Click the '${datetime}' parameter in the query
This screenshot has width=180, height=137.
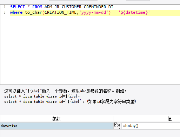[x=134, y=12]
